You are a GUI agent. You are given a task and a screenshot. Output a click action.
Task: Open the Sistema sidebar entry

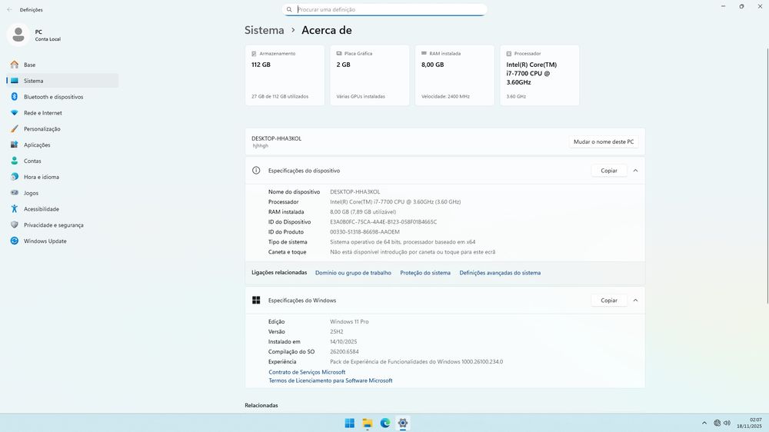[62, 81]
